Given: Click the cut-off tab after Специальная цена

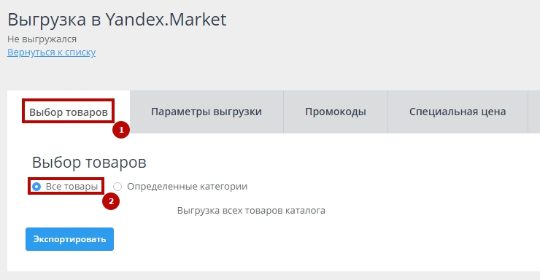Looking at the screenshot, I should 534,112.
